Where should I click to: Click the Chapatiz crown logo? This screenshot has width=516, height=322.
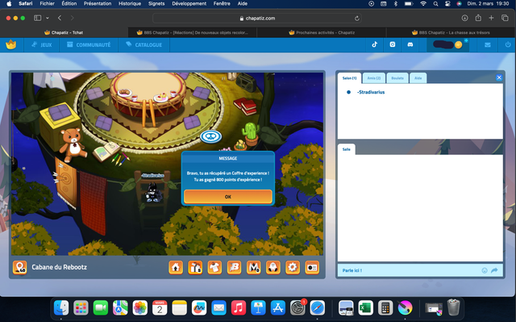tap(10, 44)
